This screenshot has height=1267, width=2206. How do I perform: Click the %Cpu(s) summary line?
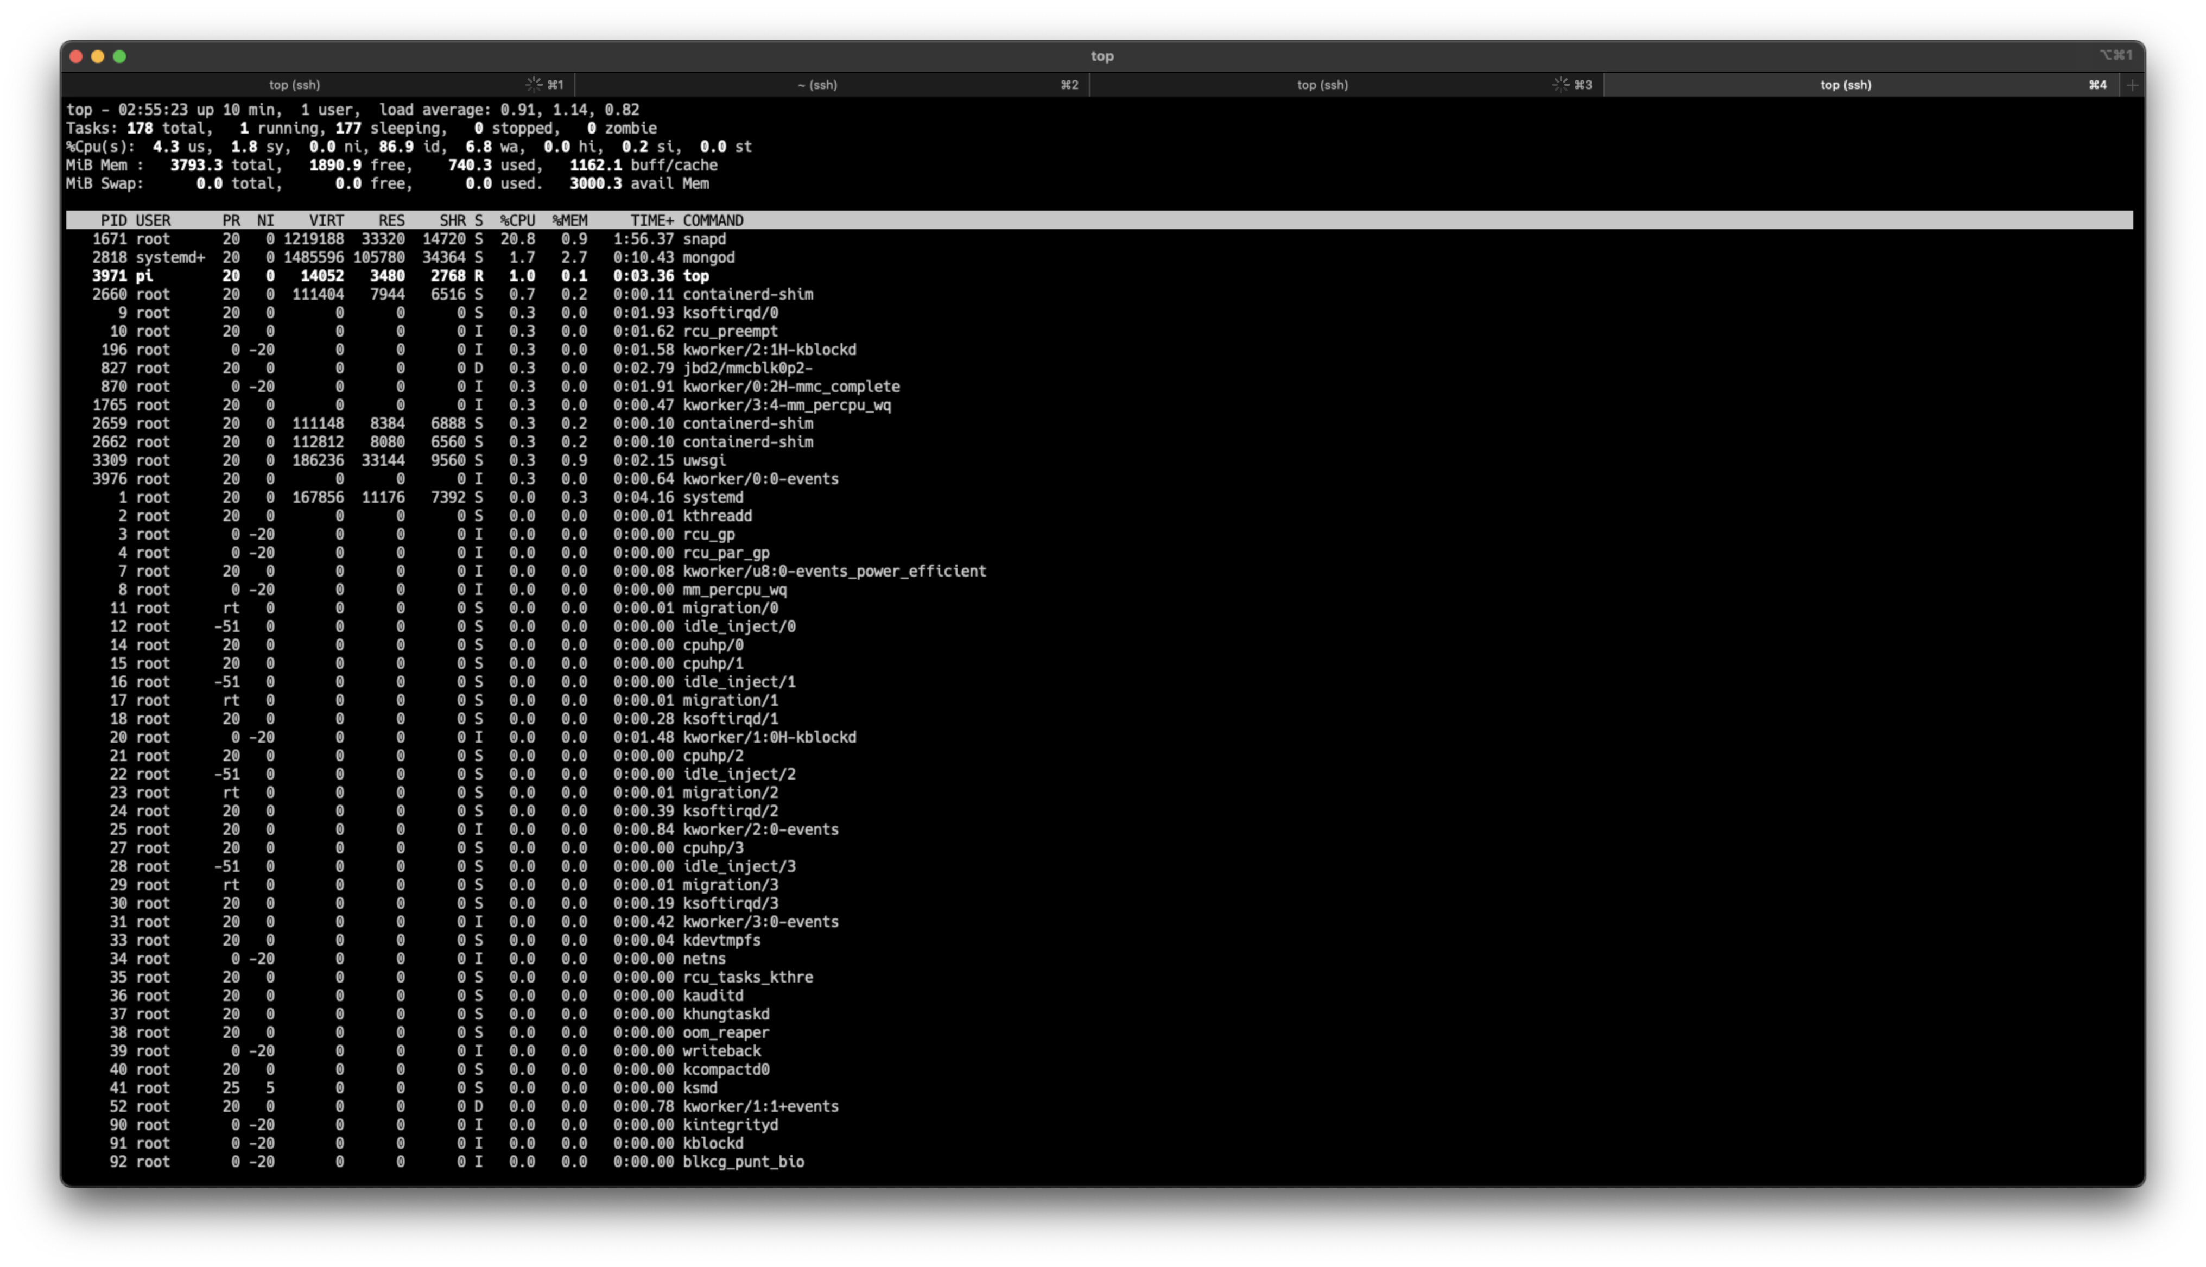(x=409, y=146)
